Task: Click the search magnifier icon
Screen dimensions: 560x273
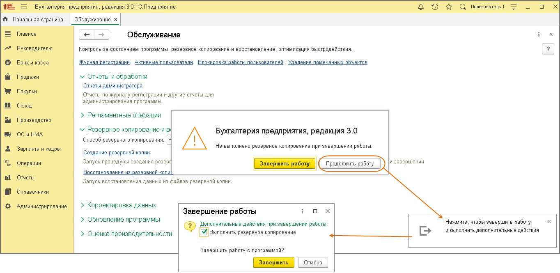Action: point(463,7)
